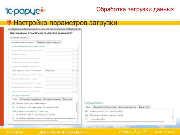This screenshot has height=135, width=180.
Task: Toggle Не обновлять нормативно-справочную информацию checkbox
Action: (13, 118)
